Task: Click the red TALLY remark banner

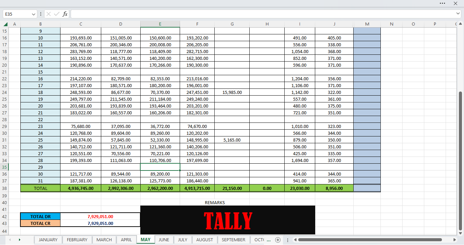Action: pyautogui.click(x=228, y=220)
